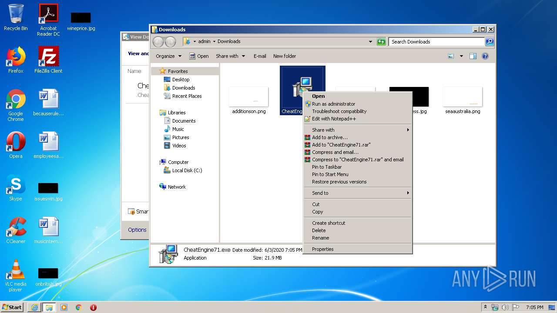Screen dimensions: 557x313
Task: Open Explorer help question-mark icon
Action: click(x=485, y=56)
